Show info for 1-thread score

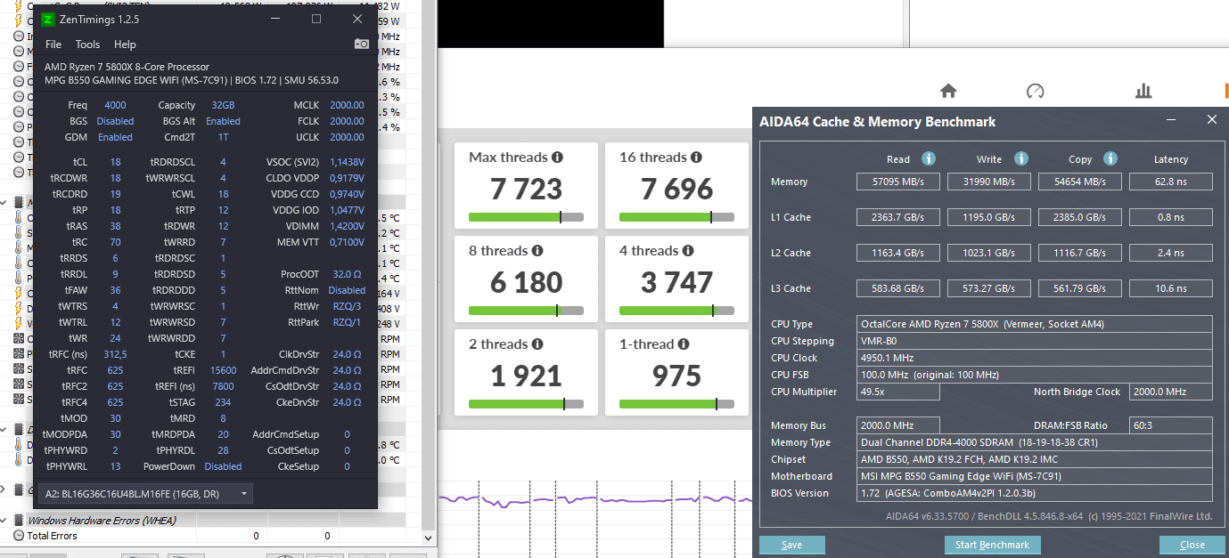(683, 344)
